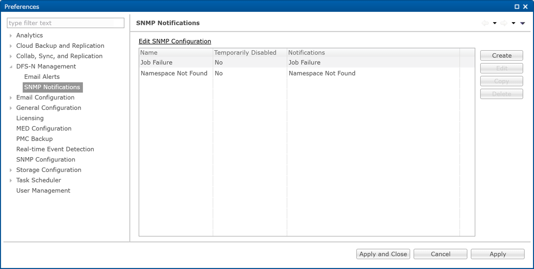Select Analytics in the preferences tree
This screenshot has height=269, width=534.
[30, 35]
